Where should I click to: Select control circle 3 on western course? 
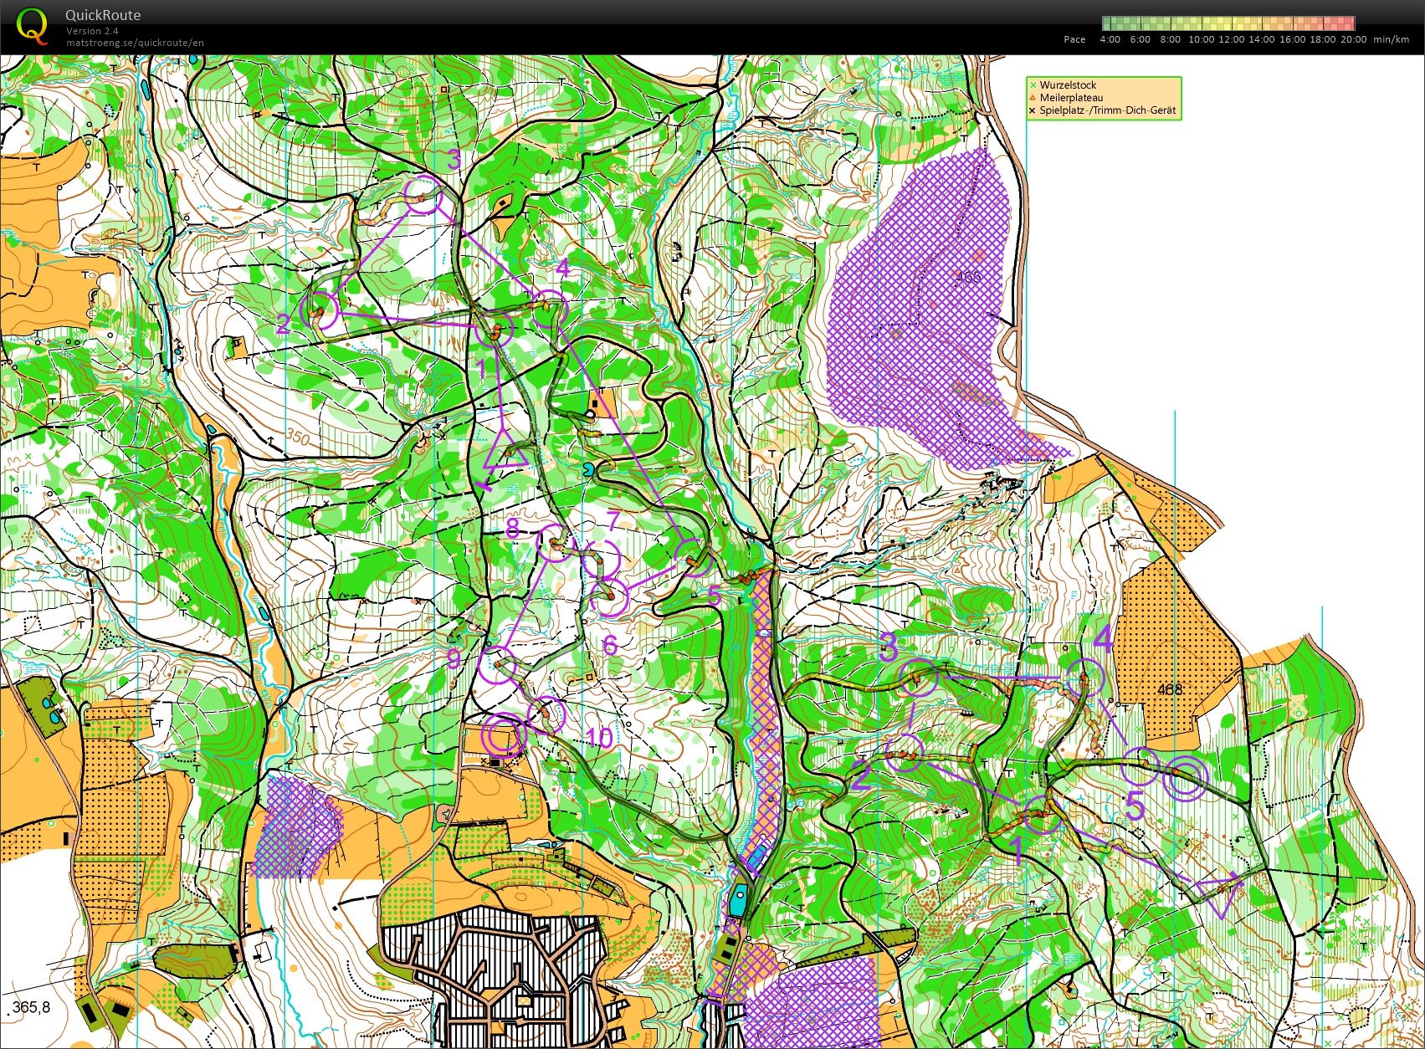[423, 194]
